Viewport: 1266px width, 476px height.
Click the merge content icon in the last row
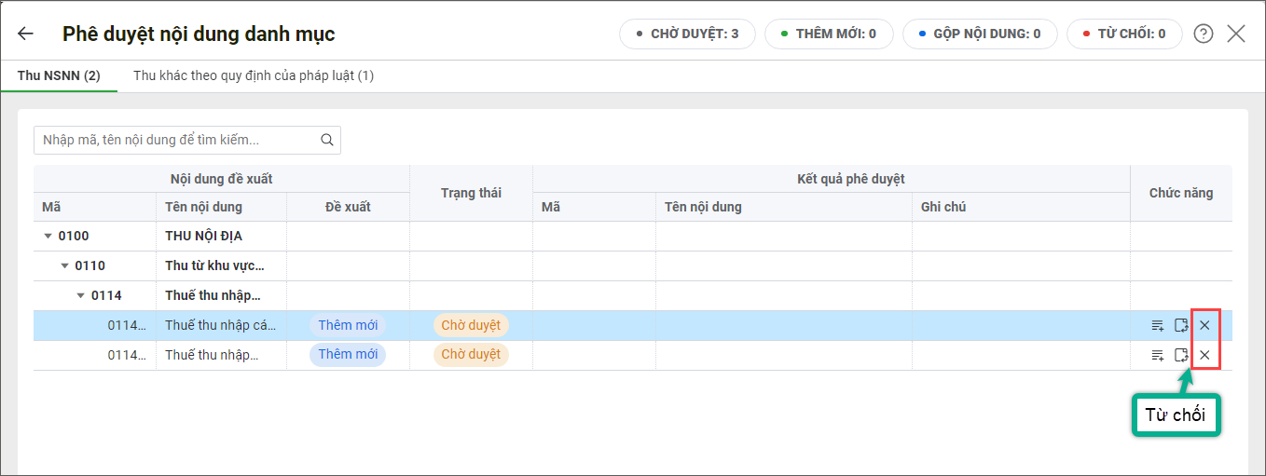[1181, 355]
